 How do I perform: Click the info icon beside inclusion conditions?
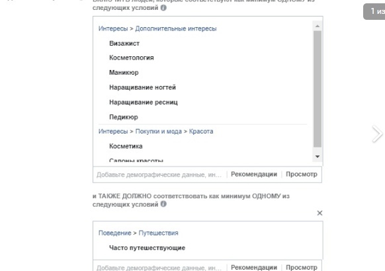point(163,8)
